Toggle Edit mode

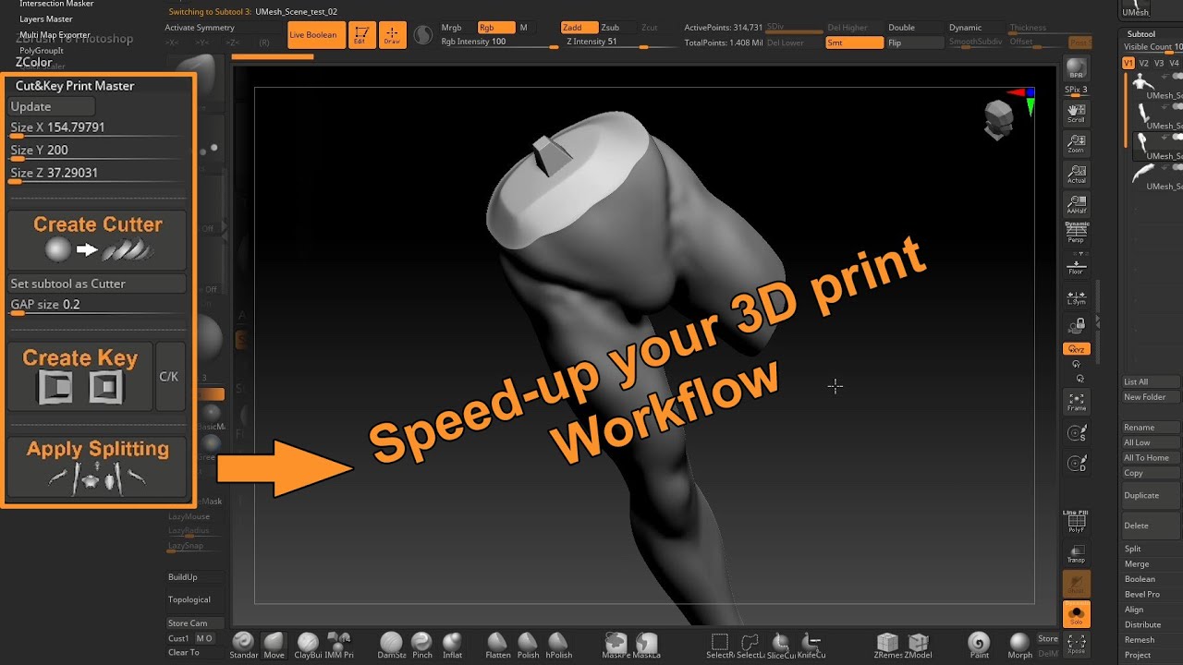(361, 35)
